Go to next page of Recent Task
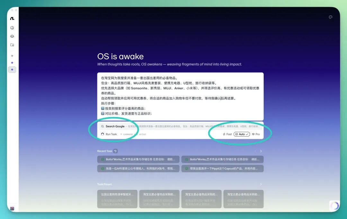This screenshot has height=219, width=347. [x=261, y=151]
